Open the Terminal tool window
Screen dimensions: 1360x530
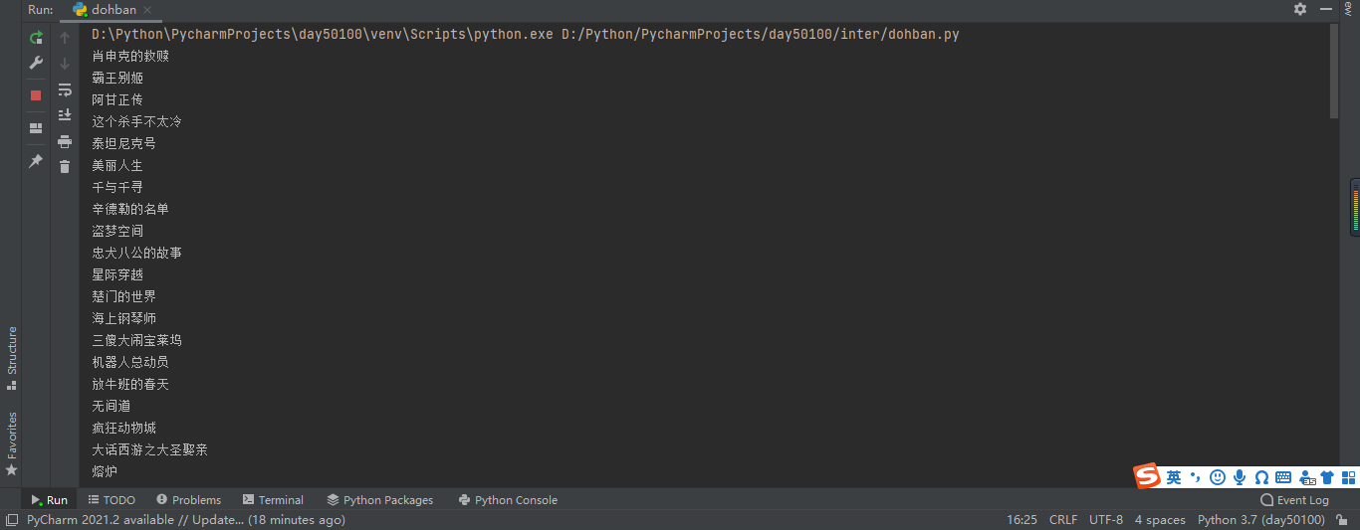[x=273, y=500]
